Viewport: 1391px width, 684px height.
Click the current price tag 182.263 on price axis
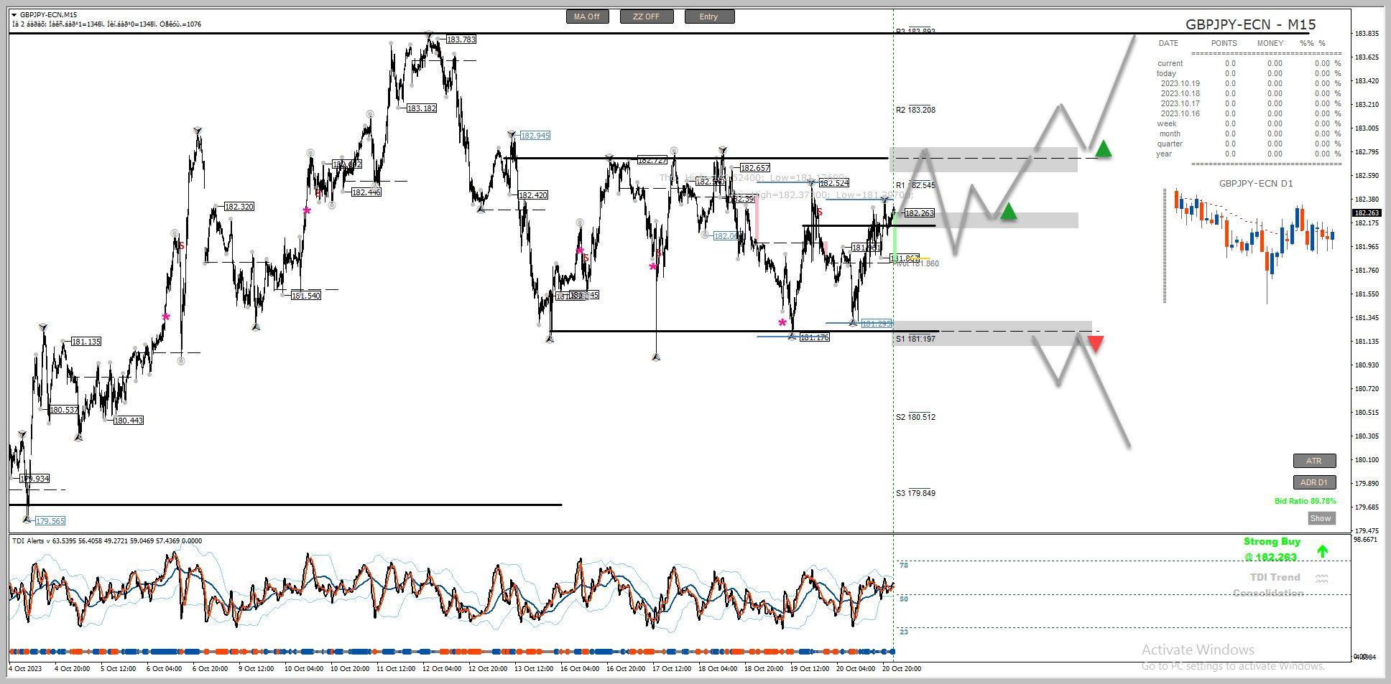click(x=1367, y=212)
